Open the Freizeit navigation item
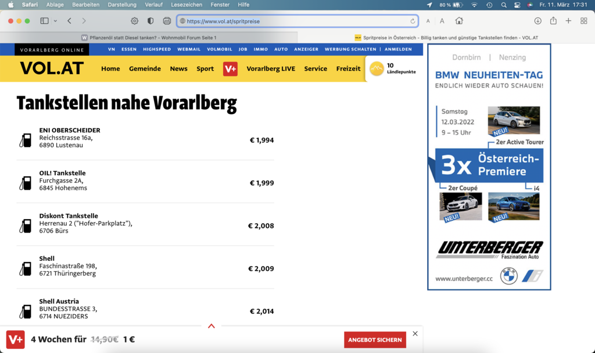This screenshot has width=595, height=353. click(349, 68)
